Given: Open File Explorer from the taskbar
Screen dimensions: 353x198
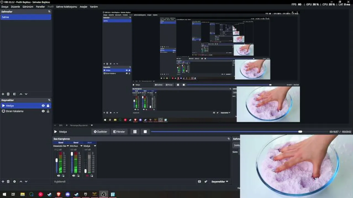Looking at the screenshot, I should click(22, 194).
